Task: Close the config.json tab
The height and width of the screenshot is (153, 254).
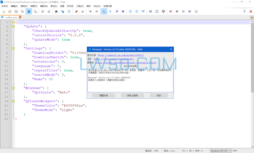Action: coord(20,17)
